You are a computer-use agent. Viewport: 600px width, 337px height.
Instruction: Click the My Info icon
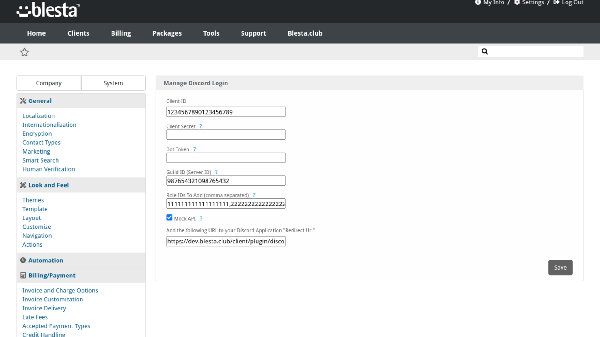(478, 2)
